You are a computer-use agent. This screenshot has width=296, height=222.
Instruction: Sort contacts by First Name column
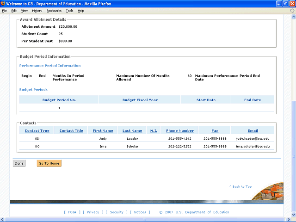pos(103,131)
